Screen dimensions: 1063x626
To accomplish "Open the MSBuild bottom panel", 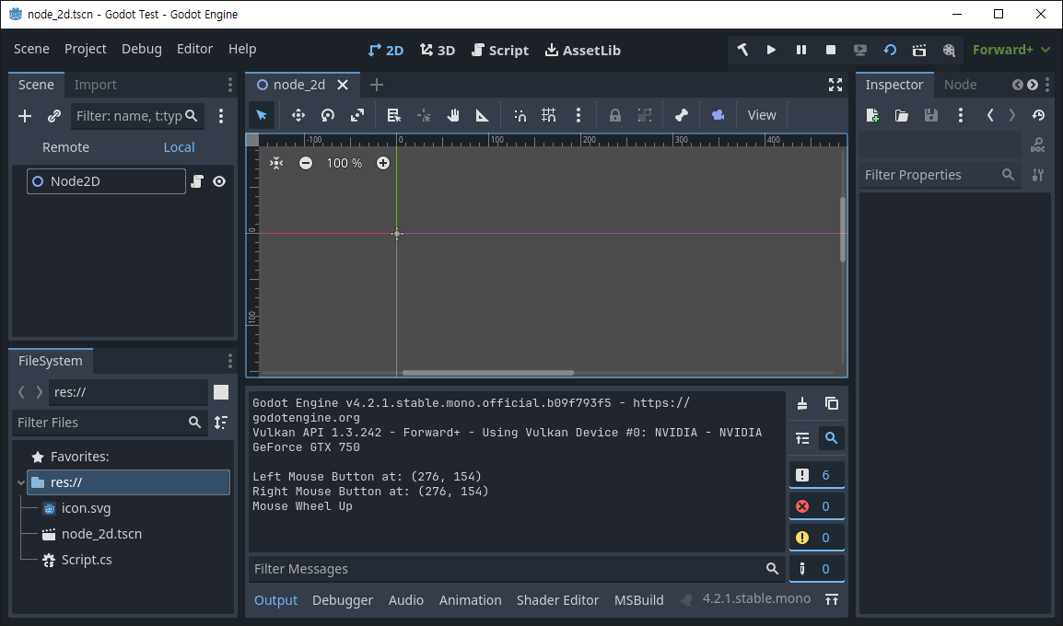I will tap(638, 600).
